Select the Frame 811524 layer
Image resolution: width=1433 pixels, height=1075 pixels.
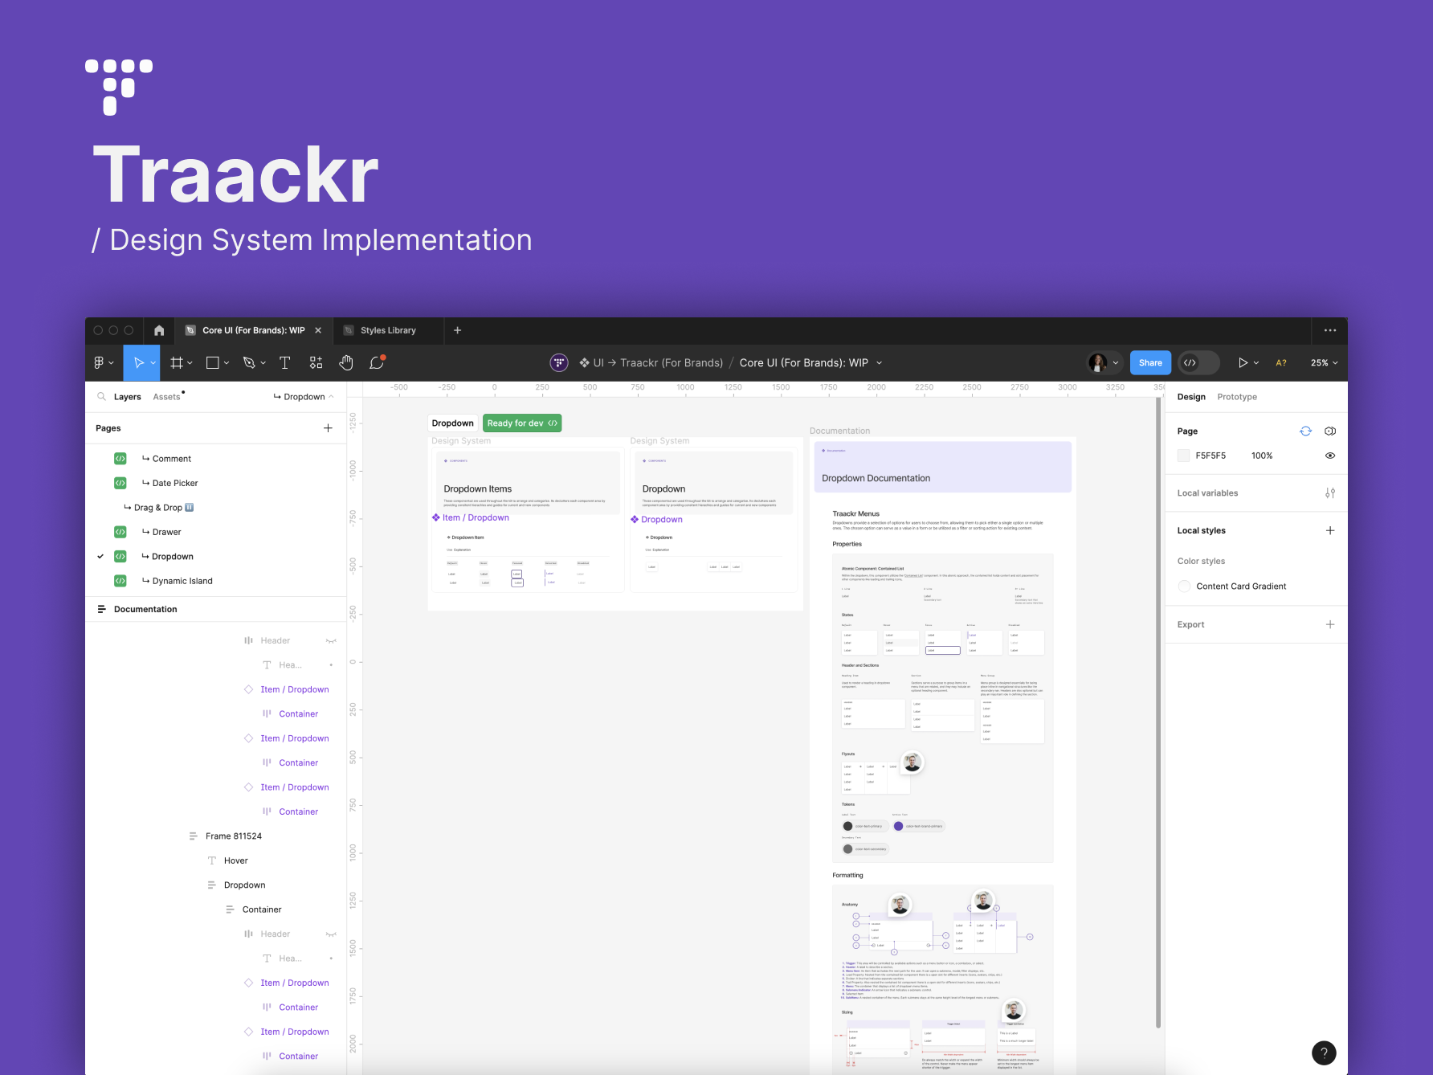coord(234,836)
